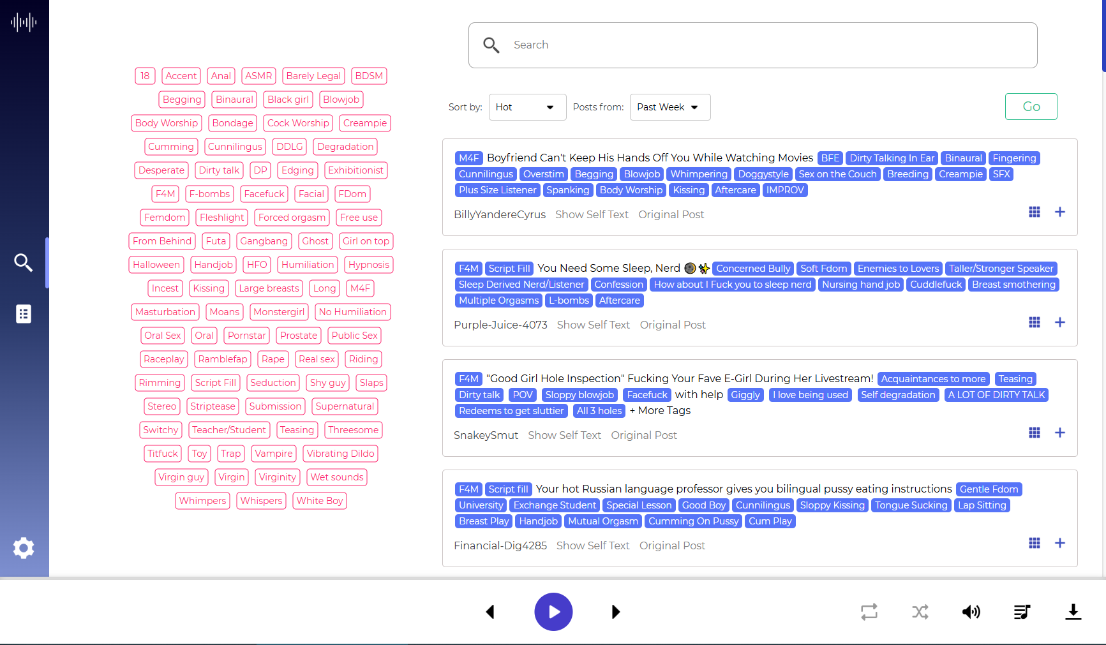The width and height of the screenshot is (1106, 645).
Task: Toggle shuffle mode in player bar
Action: [x=920, y=612]
